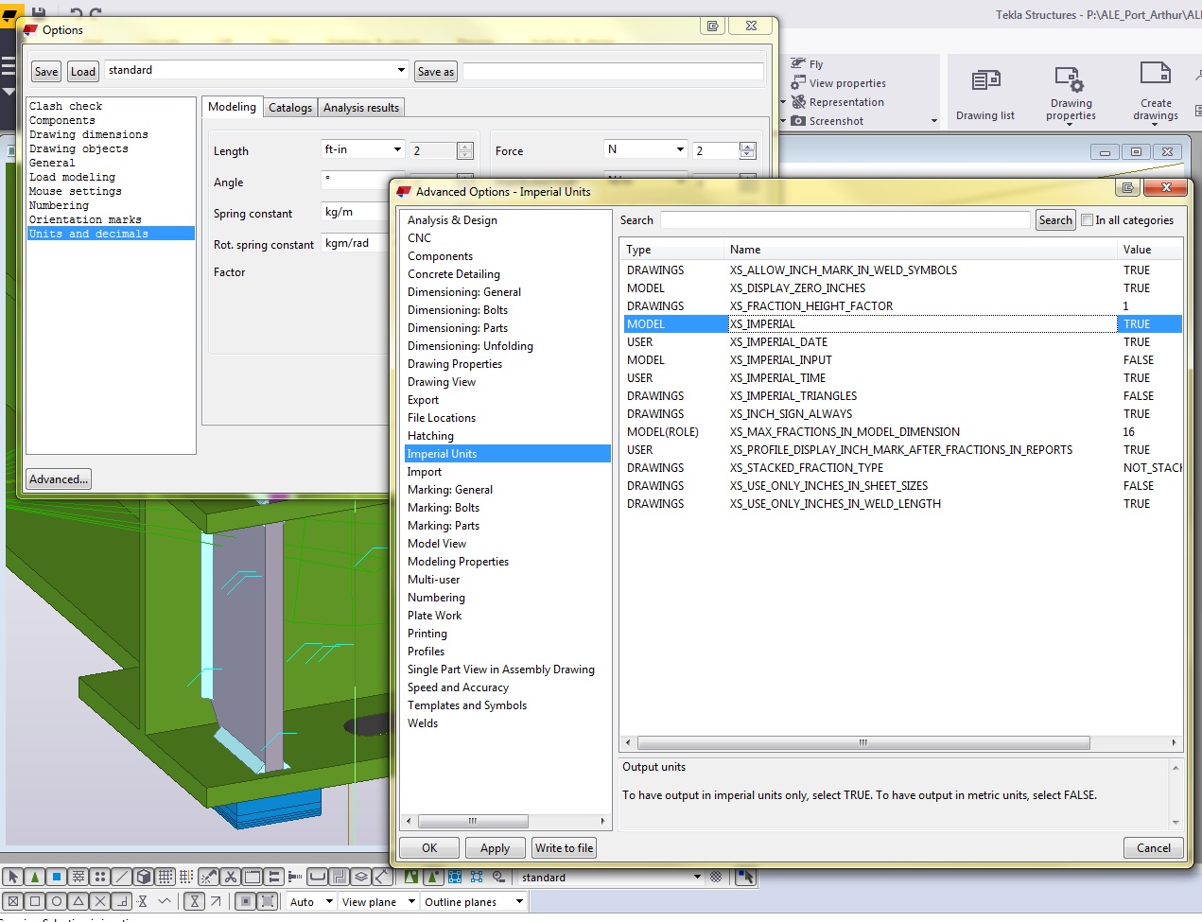The width and height of the screenshot is (1202, 922).
Task: Open the Analysis results tab
Action: pyautogui.click(x=360, y=108)
